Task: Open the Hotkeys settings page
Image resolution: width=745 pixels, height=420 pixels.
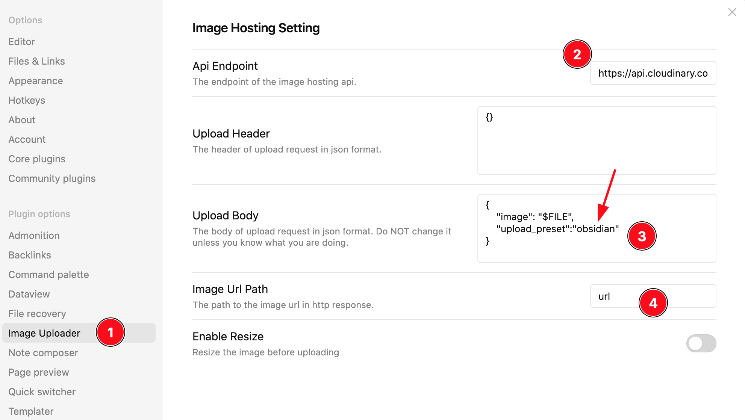Action: (x=27, y=100)
